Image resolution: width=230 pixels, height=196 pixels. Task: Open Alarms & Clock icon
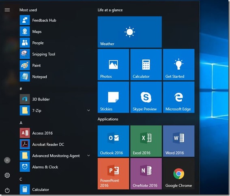[x=25, y=167]
